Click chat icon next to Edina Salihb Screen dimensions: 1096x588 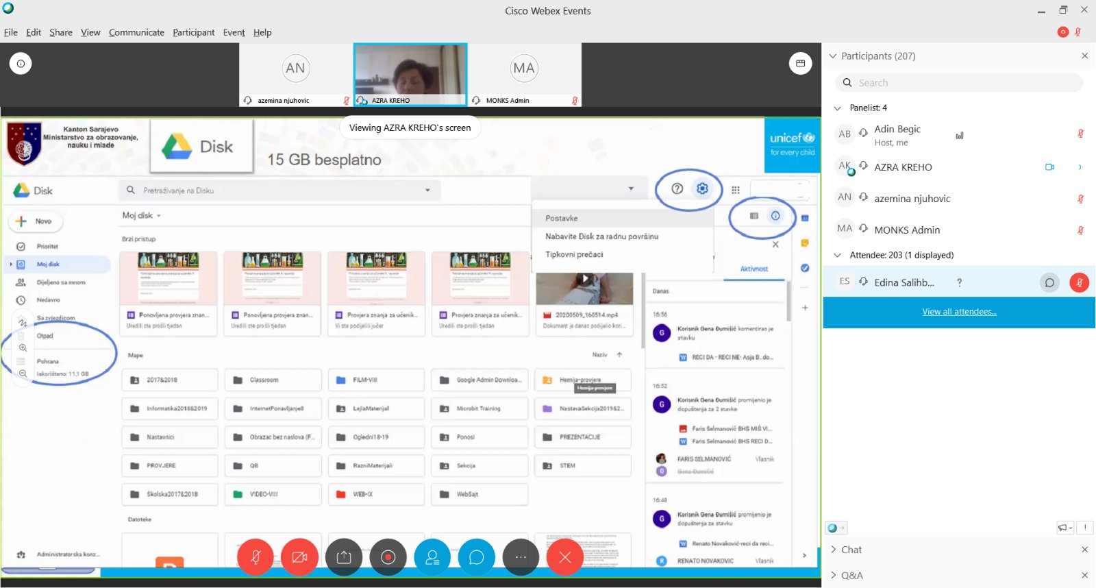click(x=1049, y=282)
